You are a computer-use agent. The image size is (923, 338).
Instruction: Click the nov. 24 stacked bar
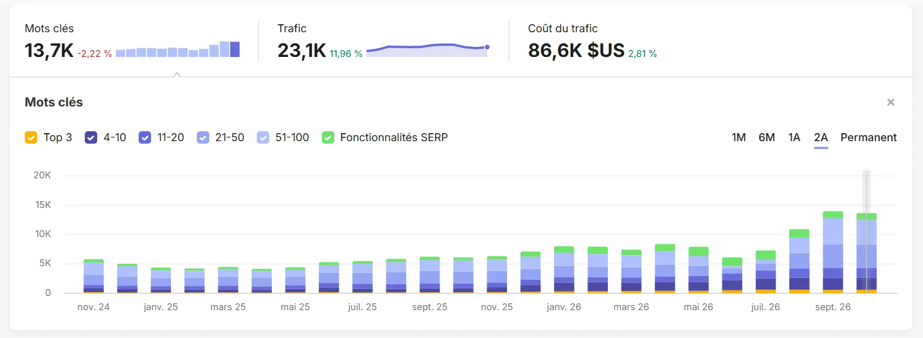[x=93, y=276]
